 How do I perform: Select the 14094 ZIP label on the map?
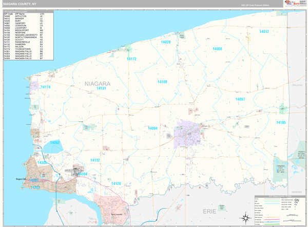152,128
